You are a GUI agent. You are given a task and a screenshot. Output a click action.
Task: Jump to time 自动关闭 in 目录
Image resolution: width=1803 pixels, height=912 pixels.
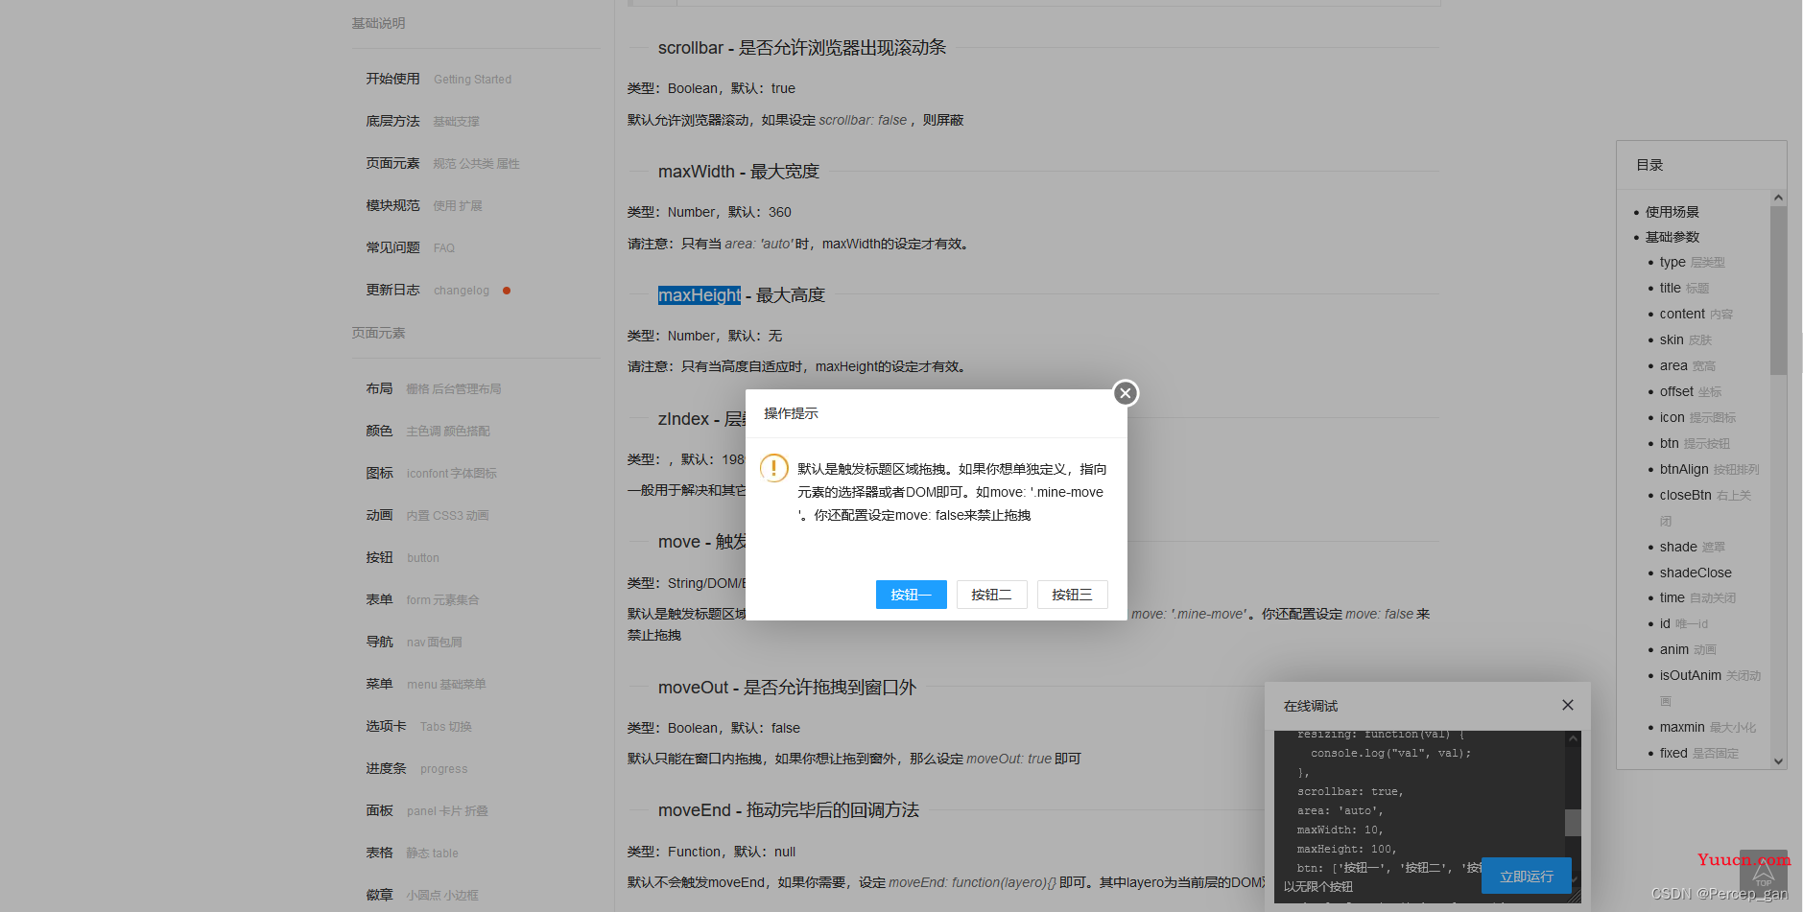(x=1697, y=597)
